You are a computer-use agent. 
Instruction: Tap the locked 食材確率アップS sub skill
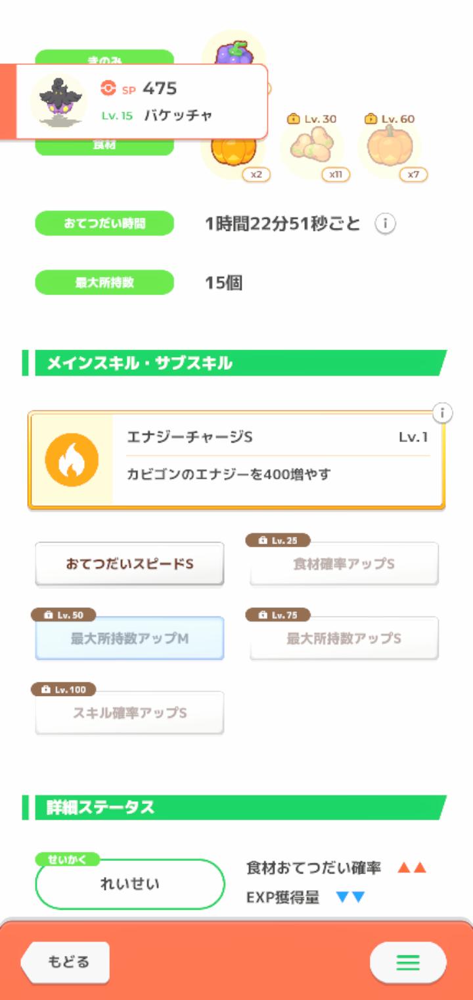(x=344, y=564)
